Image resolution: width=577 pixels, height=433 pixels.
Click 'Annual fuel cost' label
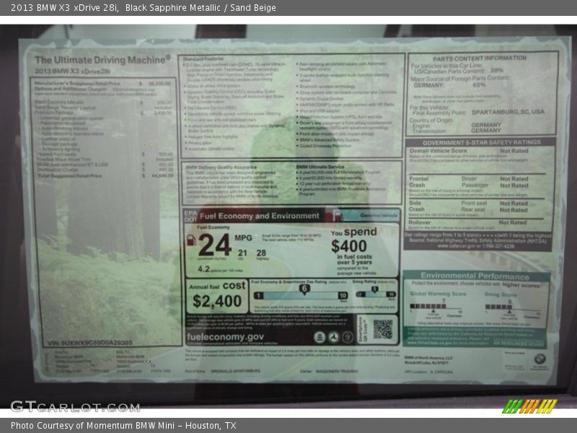click(x=217, y=286)
